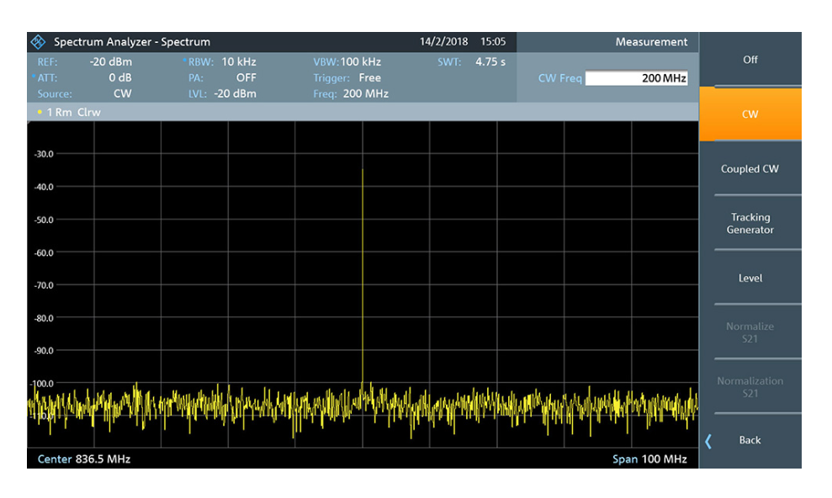Click the 1 Rm Clrw trace label
Screen dimensions: 832x498
pyautogui.click(x=74, y=112)
